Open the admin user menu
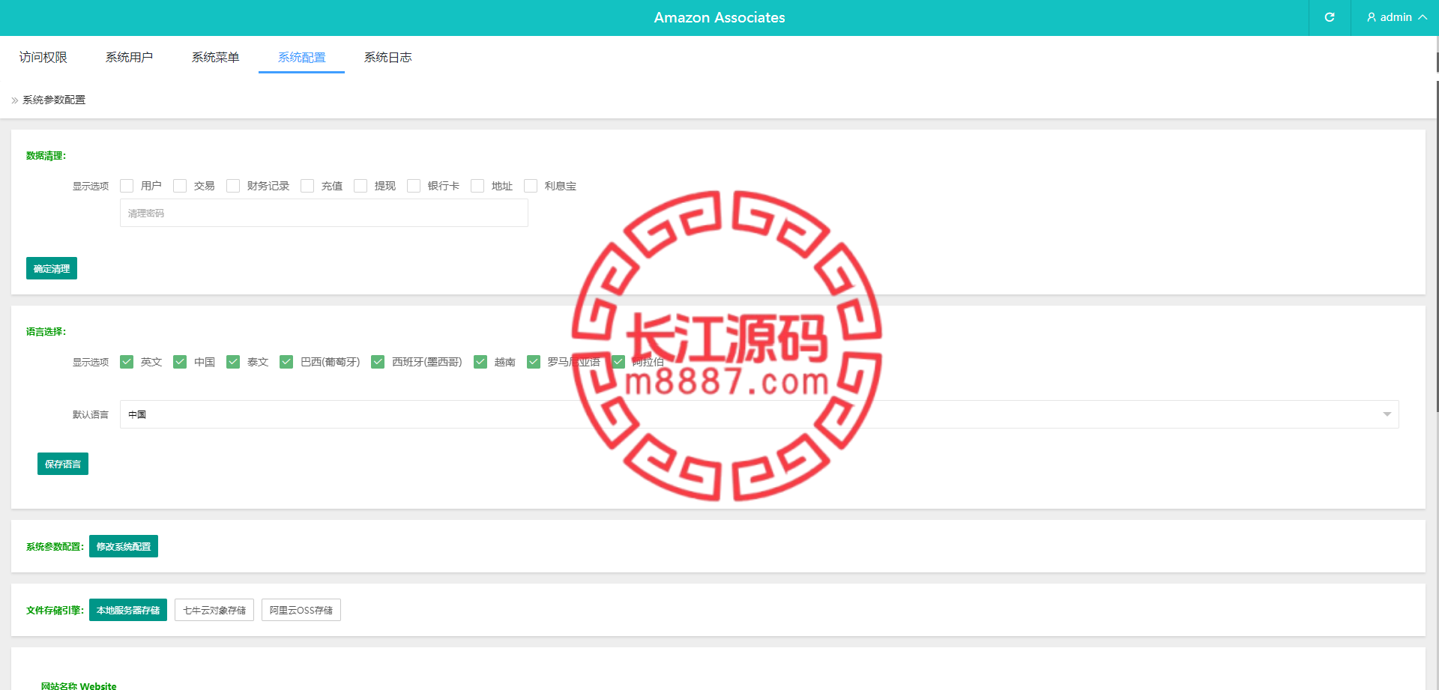The height and width of the screenshot is (690, 1439). (x=1396, y=17)
